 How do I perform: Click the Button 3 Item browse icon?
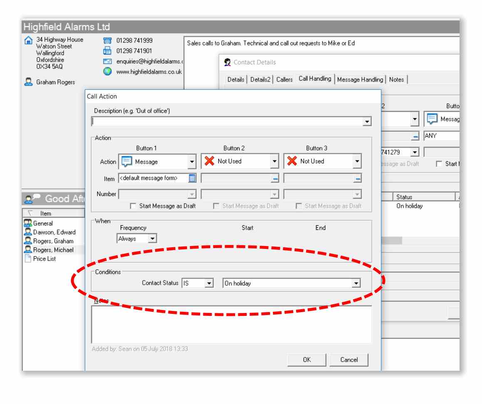tap(358, 178)
